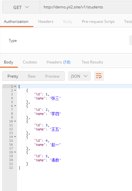Toggle the word wrap lines icon

[99, 76]
